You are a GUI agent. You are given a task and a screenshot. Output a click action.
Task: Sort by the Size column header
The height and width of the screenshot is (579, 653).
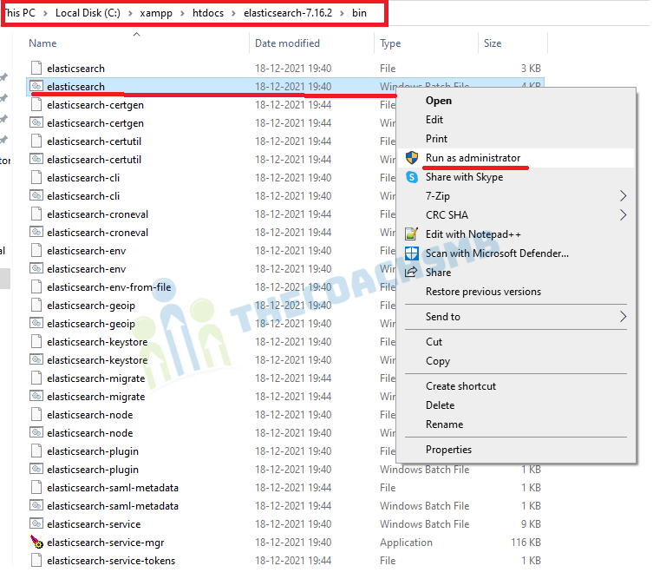click(493, 43)
